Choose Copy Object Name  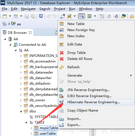coord(96,110)
